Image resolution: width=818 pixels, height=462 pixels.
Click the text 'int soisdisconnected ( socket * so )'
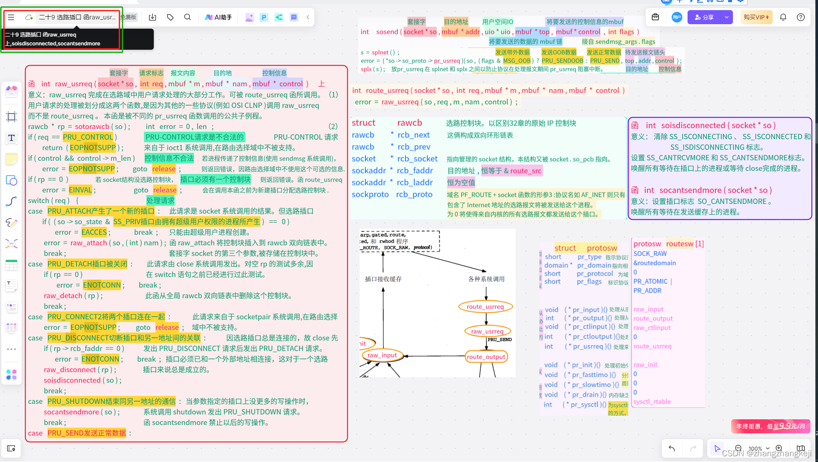point(710,126)
